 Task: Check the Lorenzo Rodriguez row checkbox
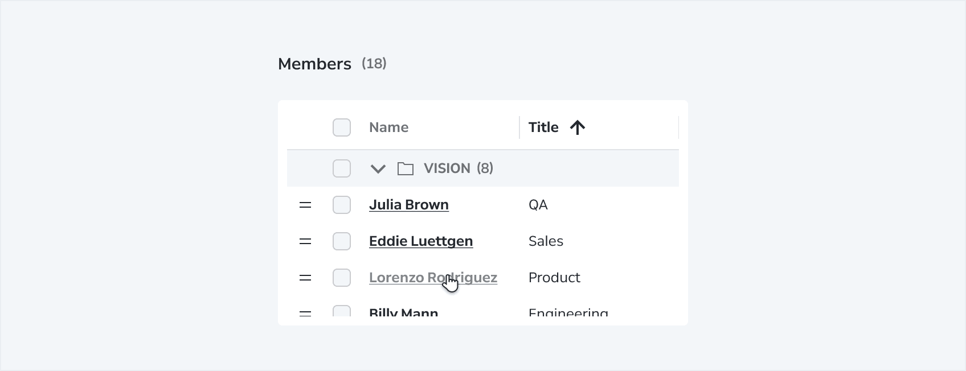pyautogui.click(x=342, y=278)
